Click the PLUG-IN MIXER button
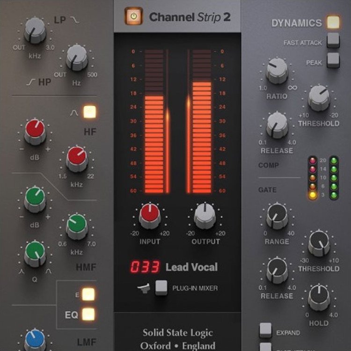The height and width of the screenshot is (351, 351). [x=161, y=288]
